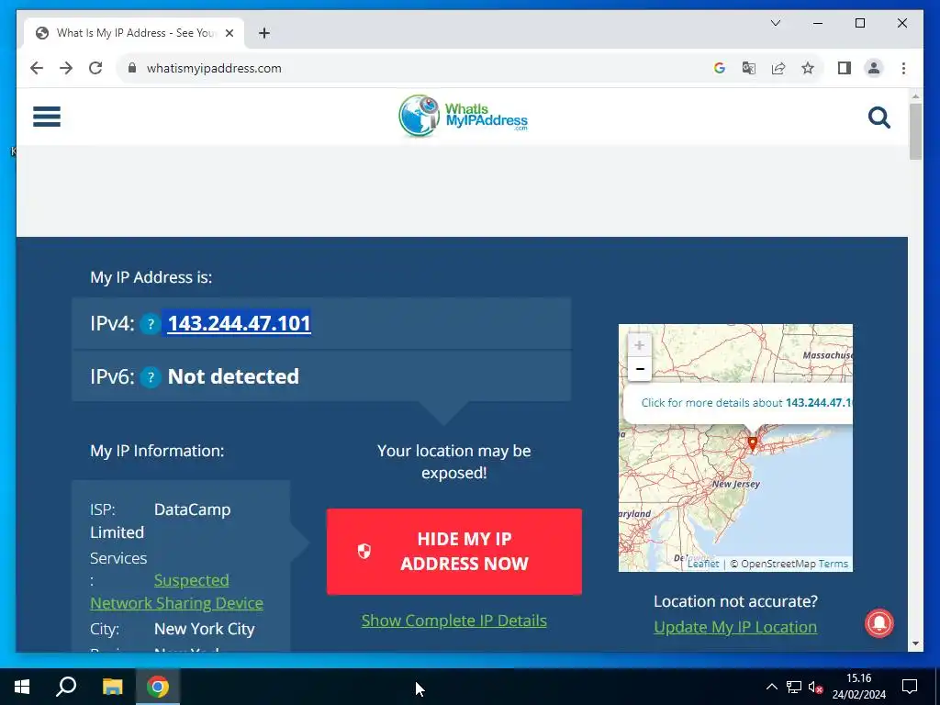The height and width of the screenshot is (705, 940).
Task: Click the share page icon
Action: [778, 68]
